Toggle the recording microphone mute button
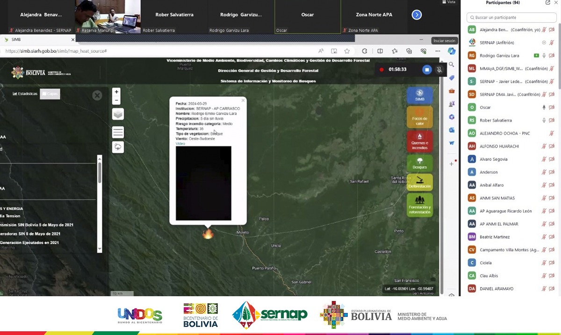This screenshot has height=335, width=561. click(x=439, y=70)
